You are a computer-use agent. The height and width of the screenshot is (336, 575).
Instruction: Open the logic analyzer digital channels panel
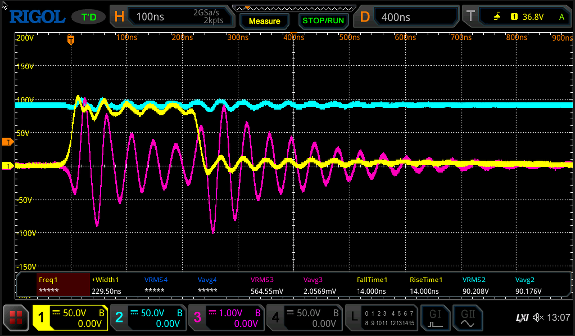(x=381, y=318)
